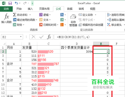Select column F header
The height and width of the screenshot is (97, 125).
116,44
